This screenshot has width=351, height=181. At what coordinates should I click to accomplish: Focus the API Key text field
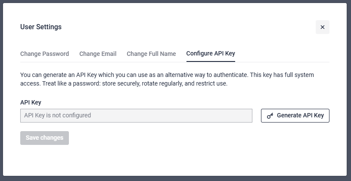(x=136, y=116)
